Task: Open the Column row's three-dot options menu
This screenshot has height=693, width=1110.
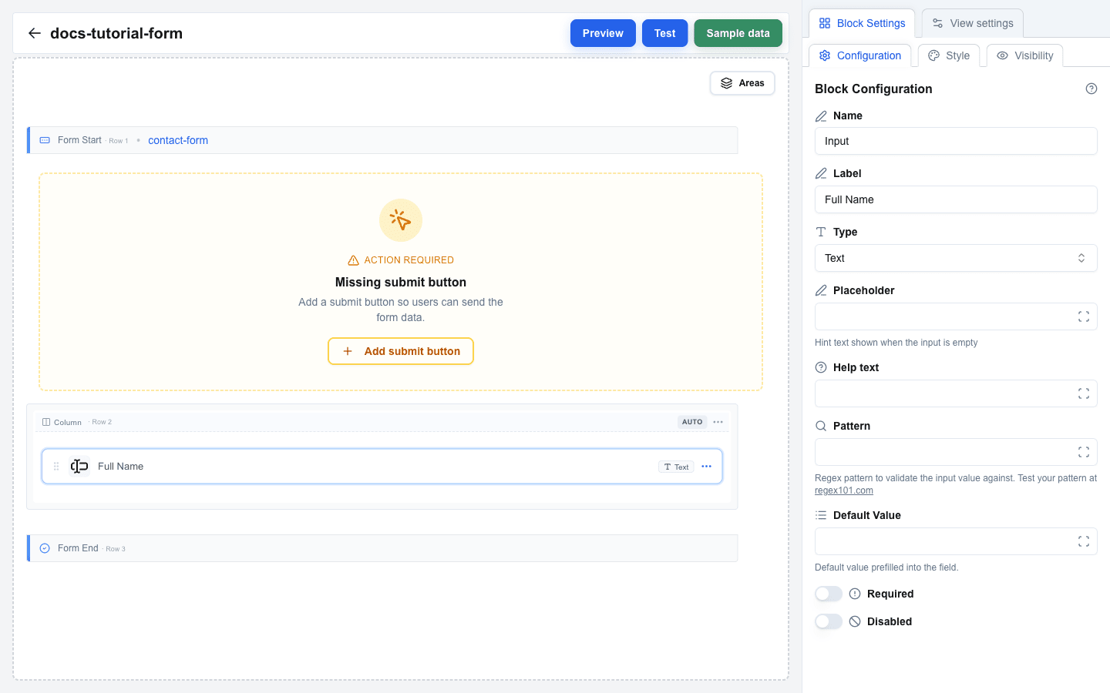Action: [718, 422]
